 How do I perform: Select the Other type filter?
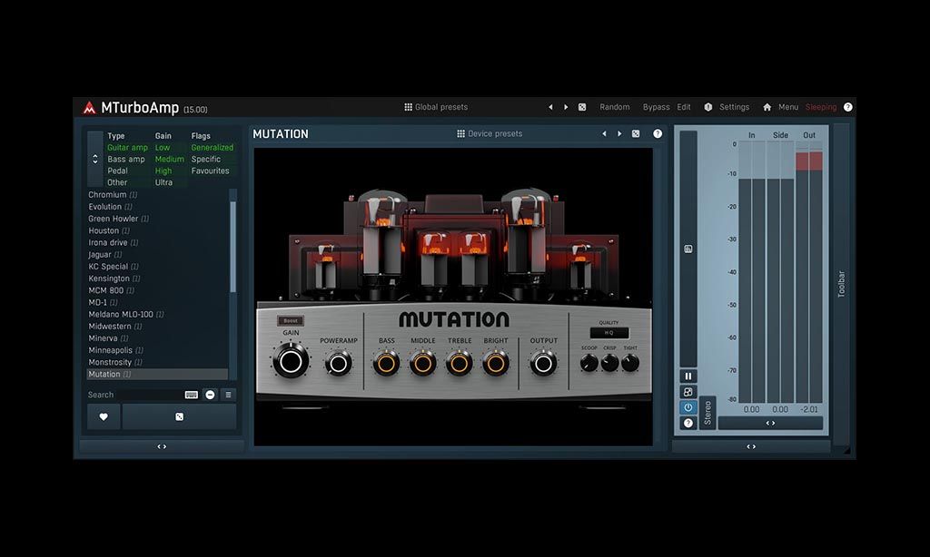[x=117, y=182]
